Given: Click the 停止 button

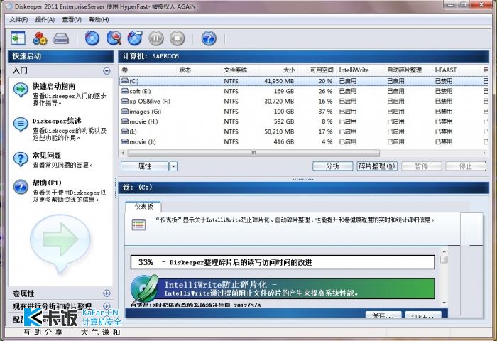Looking at the screenshot, I should click(x=466, y=166).
